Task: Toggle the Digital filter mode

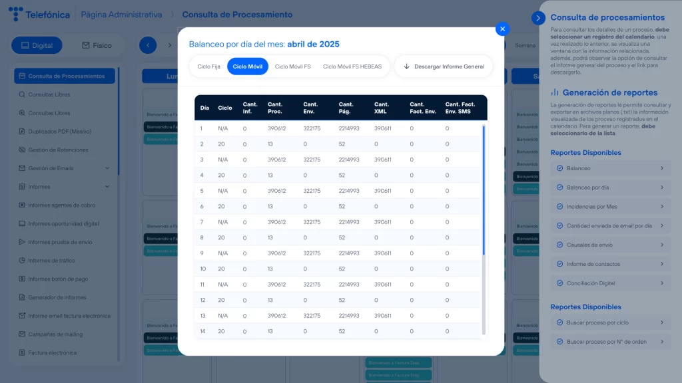Action: (x=36, y=45)
